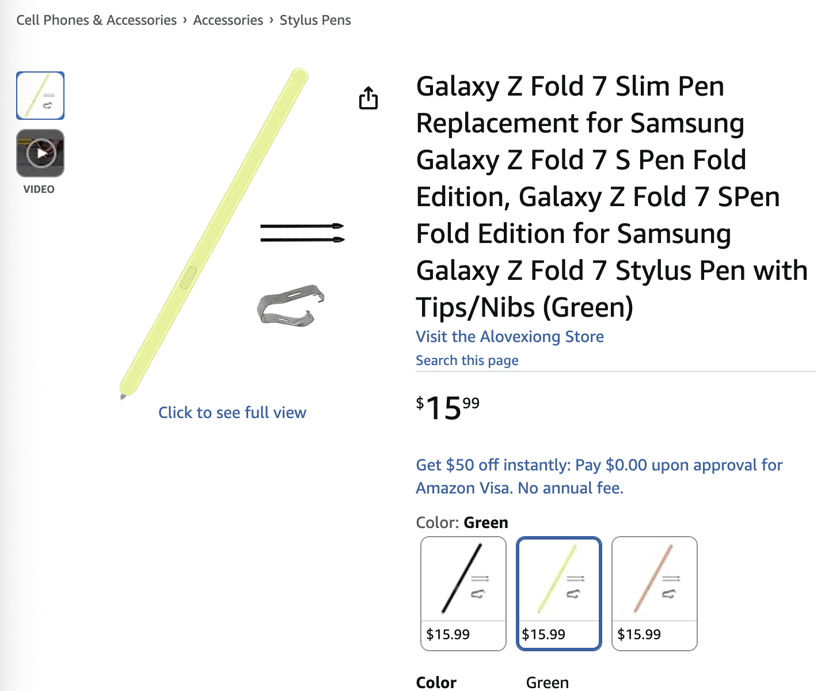Image resolution: width=821 pixels, height=691 pixels.
Task: Click the product title text
Action: [x=611, y=196]
